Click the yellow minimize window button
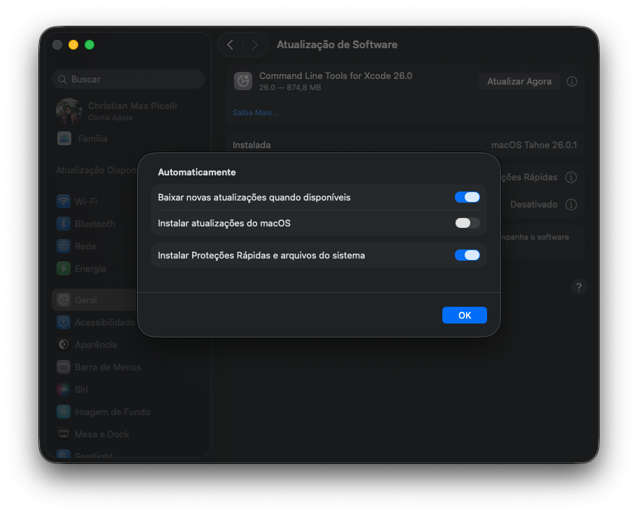This screenshot has width=638, height=515. 73,45
